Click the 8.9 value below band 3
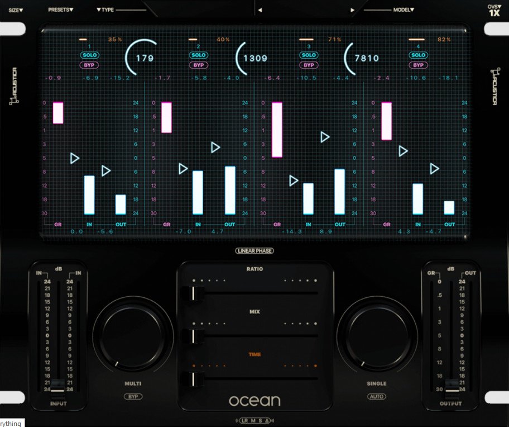This screenshot has width=509, height=427. pos(325,231)
